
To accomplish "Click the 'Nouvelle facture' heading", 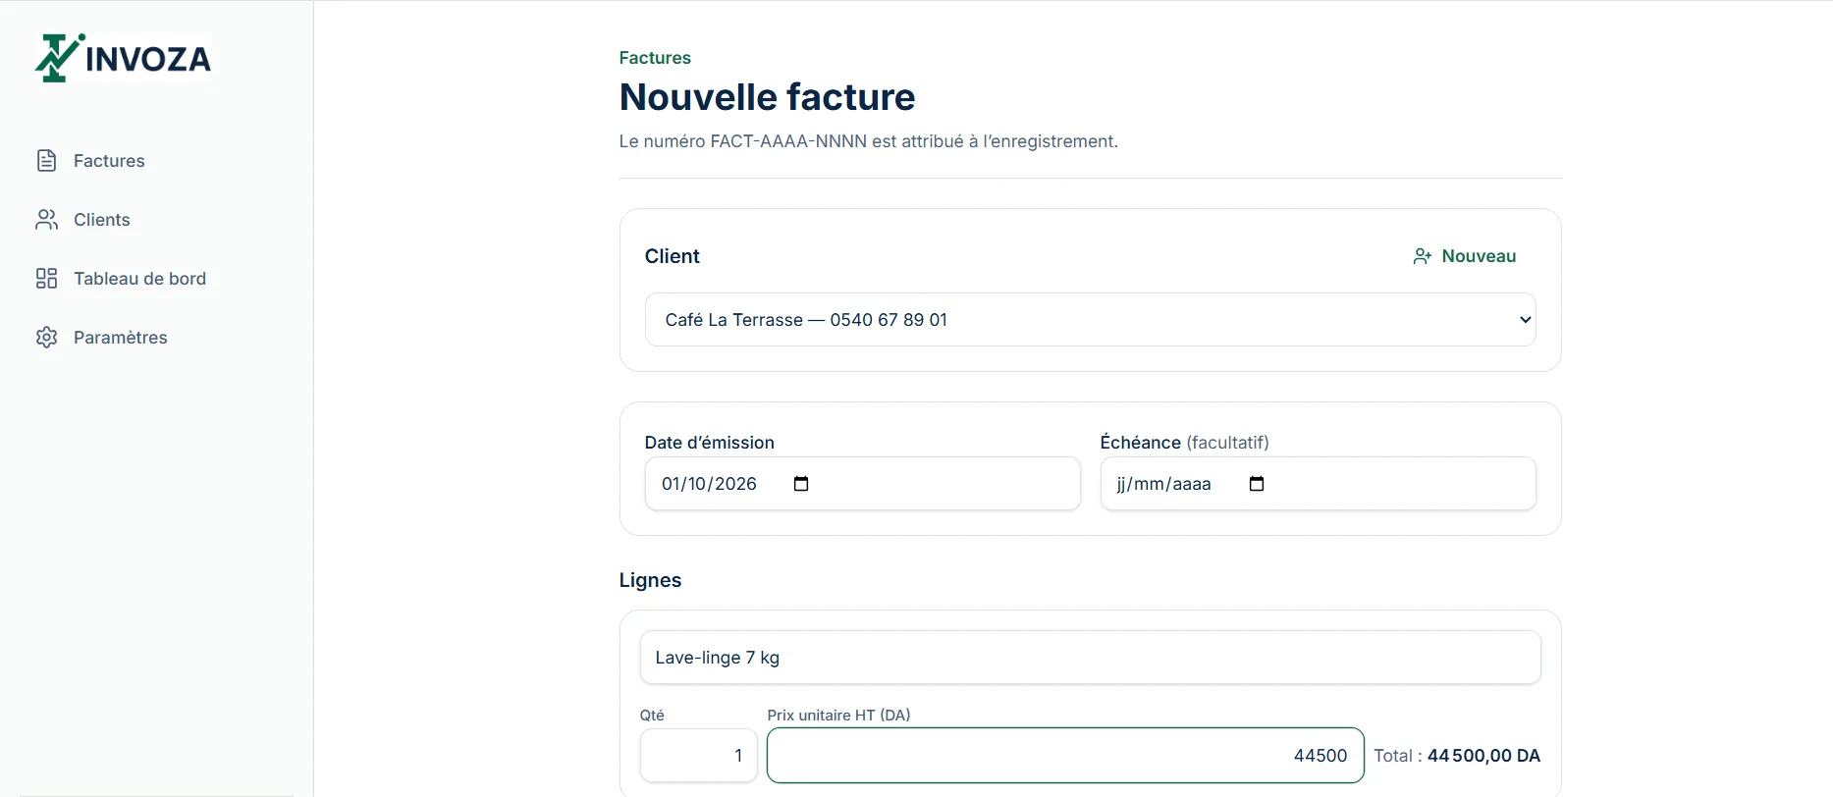I will pyautogui.click(x=767, y=97).
